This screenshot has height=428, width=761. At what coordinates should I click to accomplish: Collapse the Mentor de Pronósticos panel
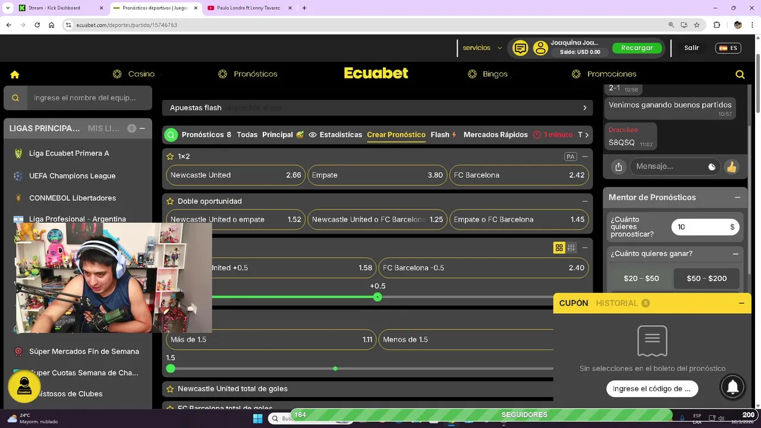[737, 197]
